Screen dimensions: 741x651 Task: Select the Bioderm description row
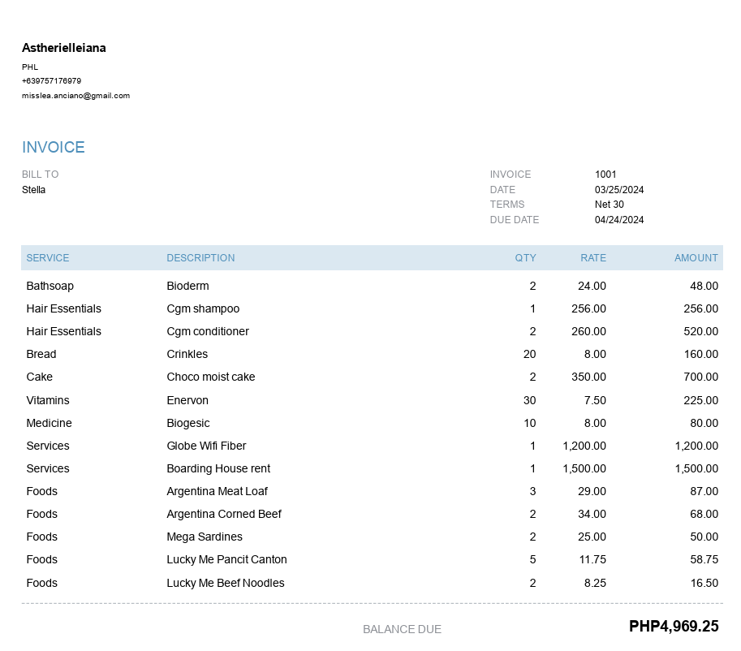(x=187, y=286)
